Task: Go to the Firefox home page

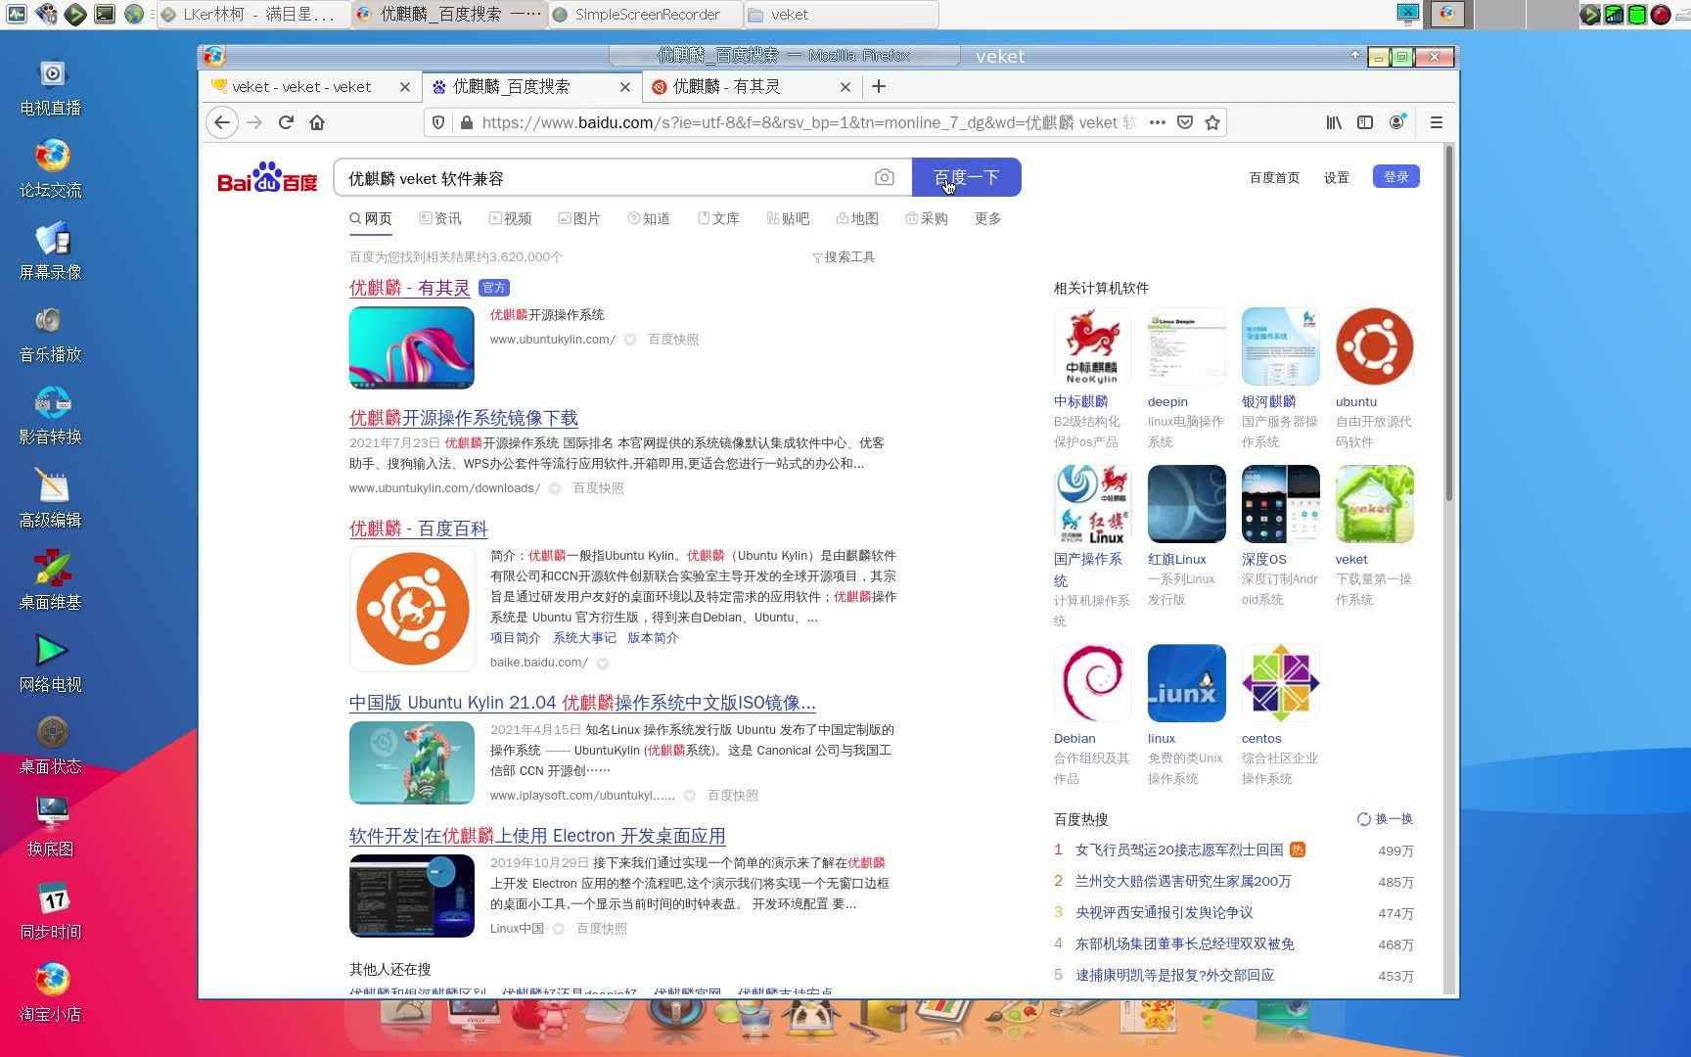Action: pyautogui.click(x=317, y=122)
